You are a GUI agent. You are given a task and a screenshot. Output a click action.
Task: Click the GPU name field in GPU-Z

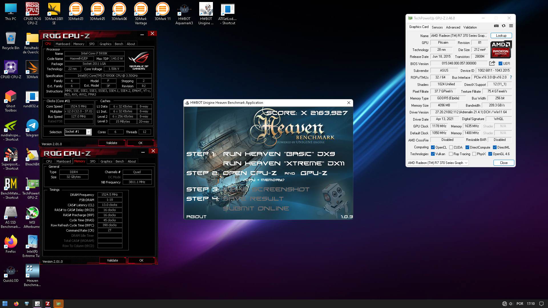click(x=459, y=36)
